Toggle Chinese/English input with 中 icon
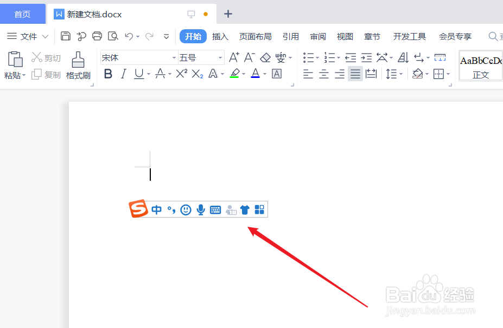 pos(156,209)
